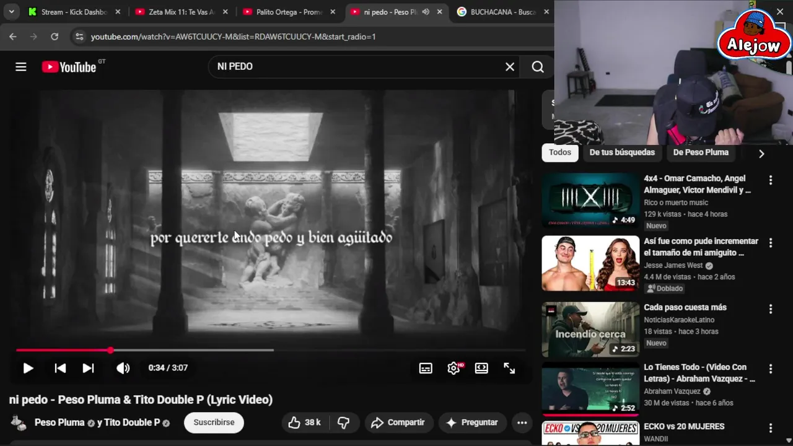This screenshot has width=793, height=446.
Task: Open video settings gear
Action: 454,368
